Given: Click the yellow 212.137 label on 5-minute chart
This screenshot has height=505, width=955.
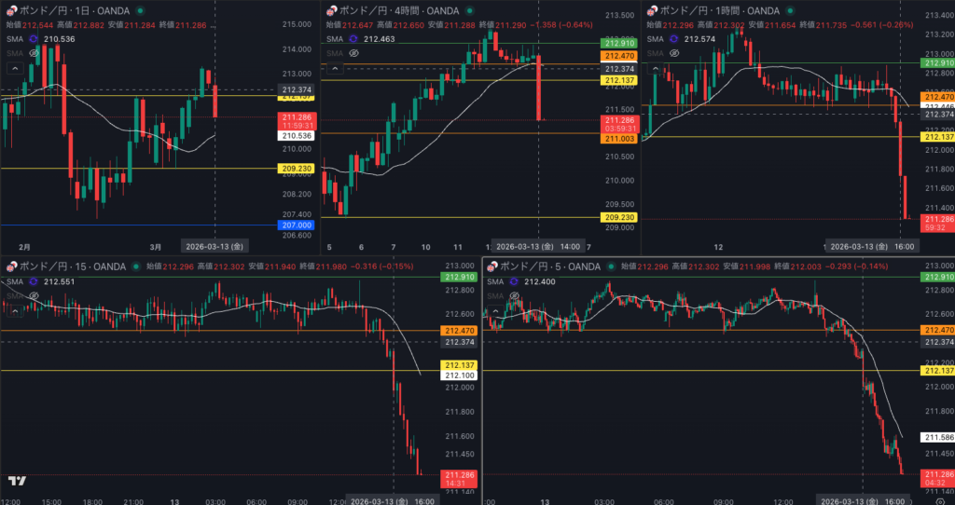Looking at the screenshot, I should pyautogui.click(x=938, y=371).
